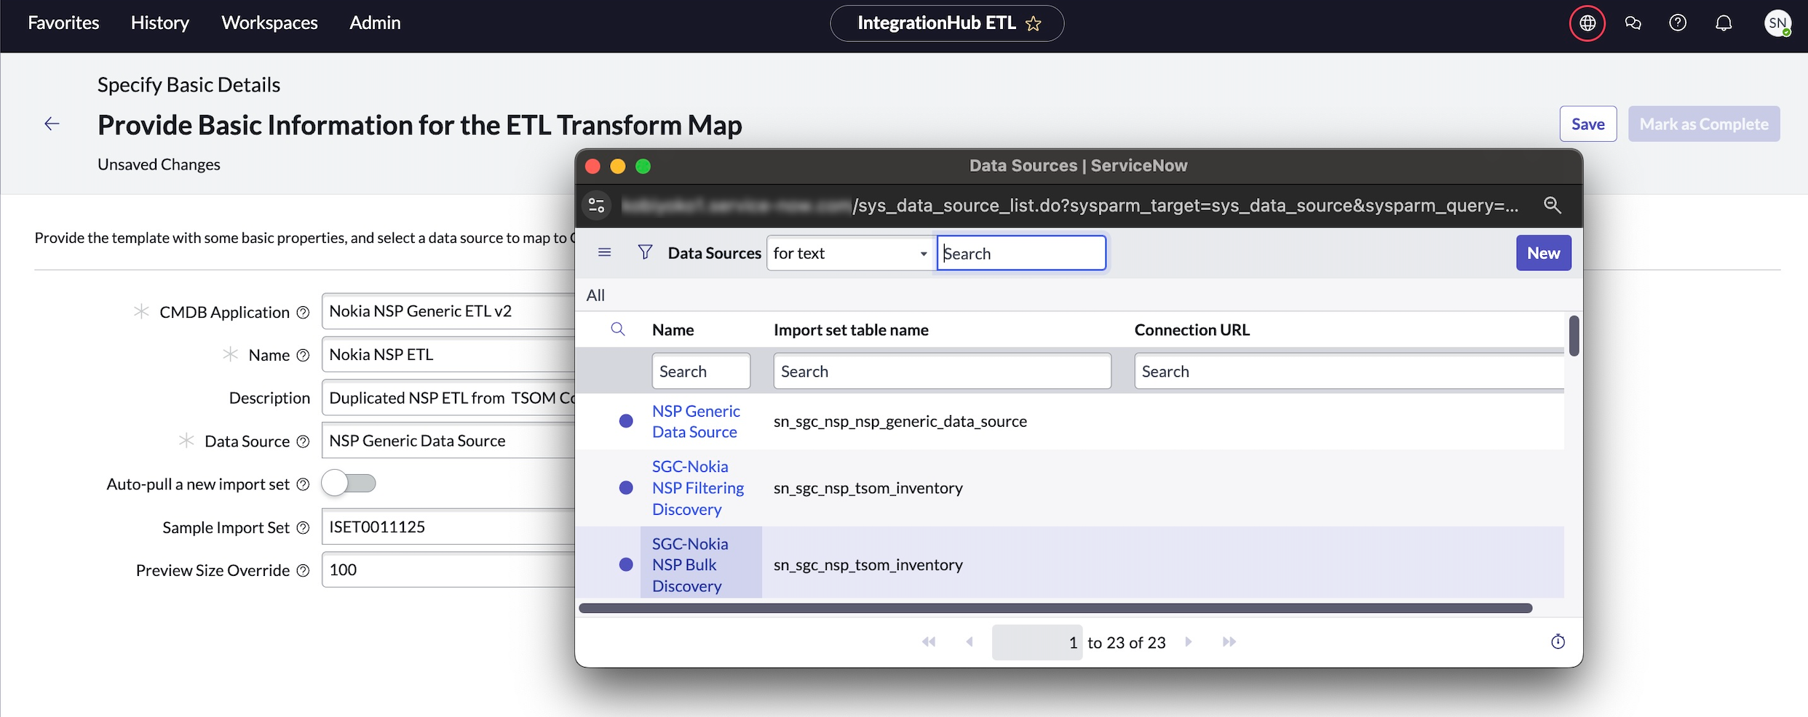This screenshot has width=1808, height=717.
Task: Focus the Data Sources text Search box
Action: 1021,253
